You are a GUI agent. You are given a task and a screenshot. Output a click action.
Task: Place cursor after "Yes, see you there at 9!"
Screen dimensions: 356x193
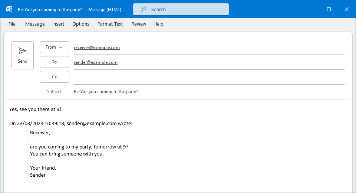61,109
